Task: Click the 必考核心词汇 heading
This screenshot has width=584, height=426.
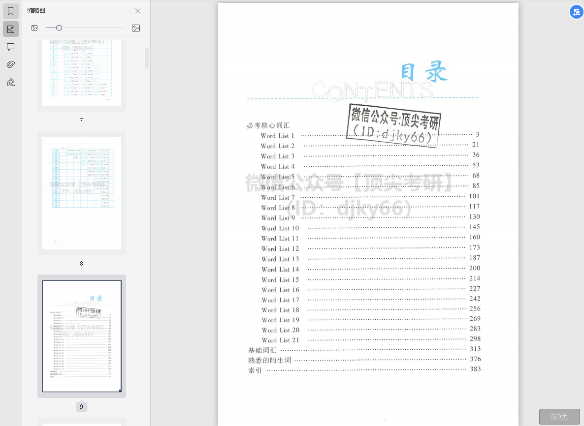Action: [268, 125]
